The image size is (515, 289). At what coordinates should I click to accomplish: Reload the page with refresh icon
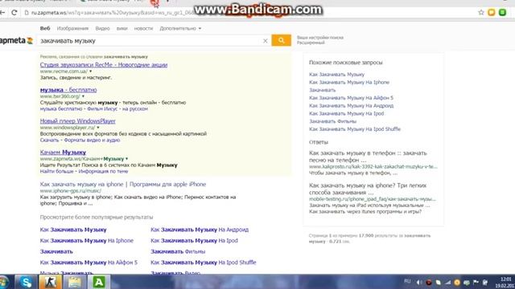14,13
